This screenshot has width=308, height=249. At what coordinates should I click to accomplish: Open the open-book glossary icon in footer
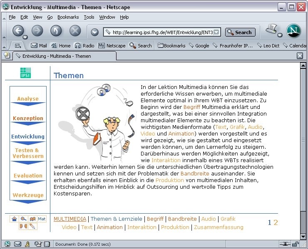pos(32,219)
